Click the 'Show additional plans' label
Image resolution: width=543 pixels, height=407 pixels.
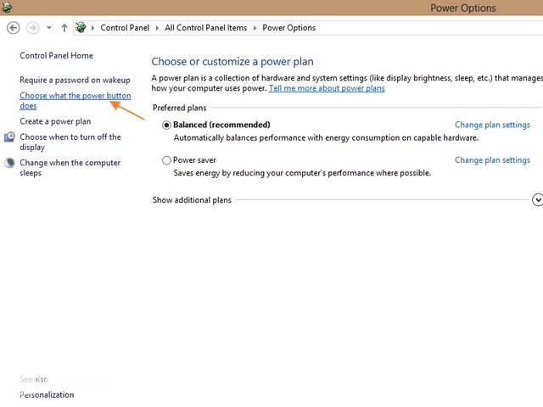192,200
